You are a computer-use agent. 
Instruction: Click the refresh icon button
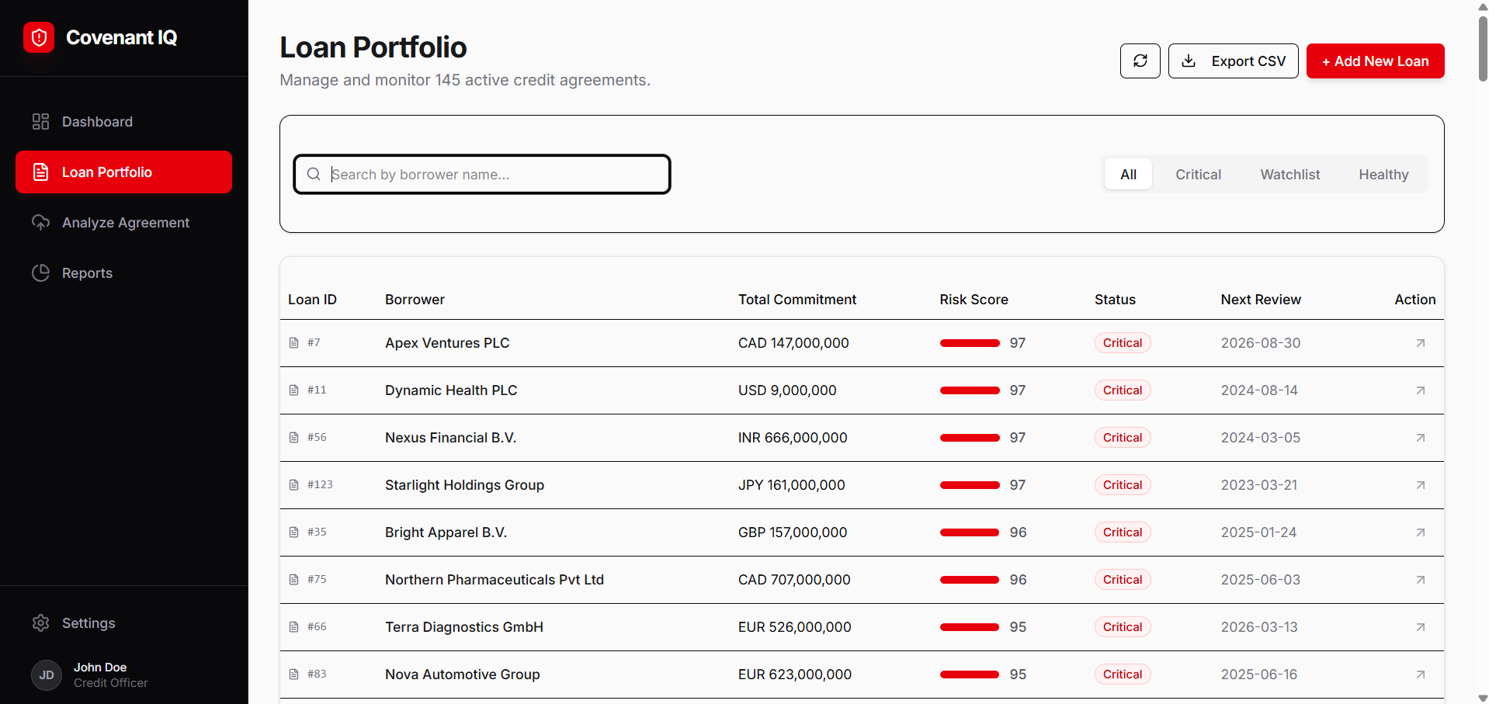tap(1140, 61)
